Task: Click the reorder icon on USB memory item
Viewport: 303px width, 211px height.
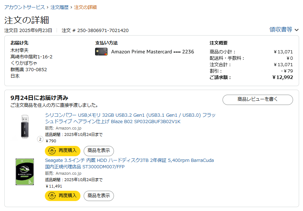Action: pyautogui.click(x=52, y=151)
